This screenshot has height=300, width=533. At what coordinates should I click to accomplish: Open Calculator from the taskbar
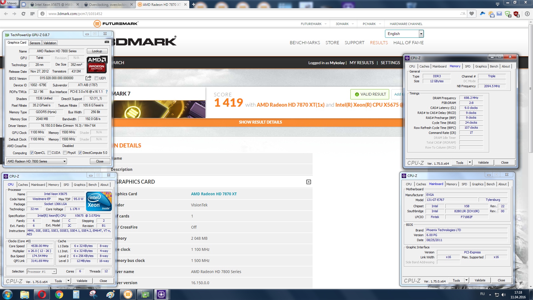76,294
